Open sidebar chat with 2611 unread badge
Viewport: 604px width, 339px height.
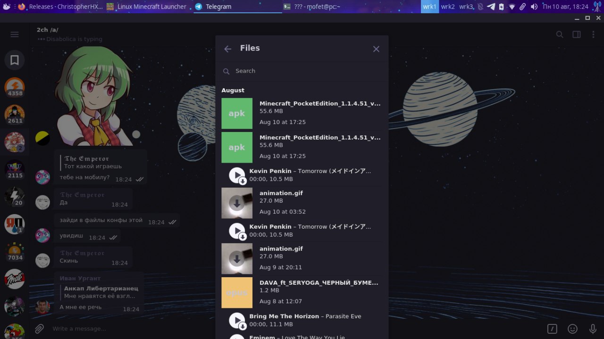coord(15,115)
